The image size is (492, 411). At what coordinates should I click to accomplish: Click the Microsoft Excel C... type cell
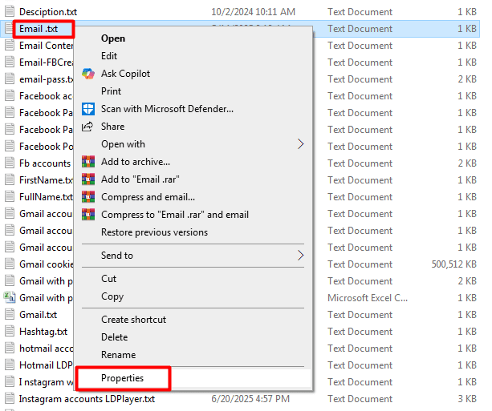coord(368,297)
